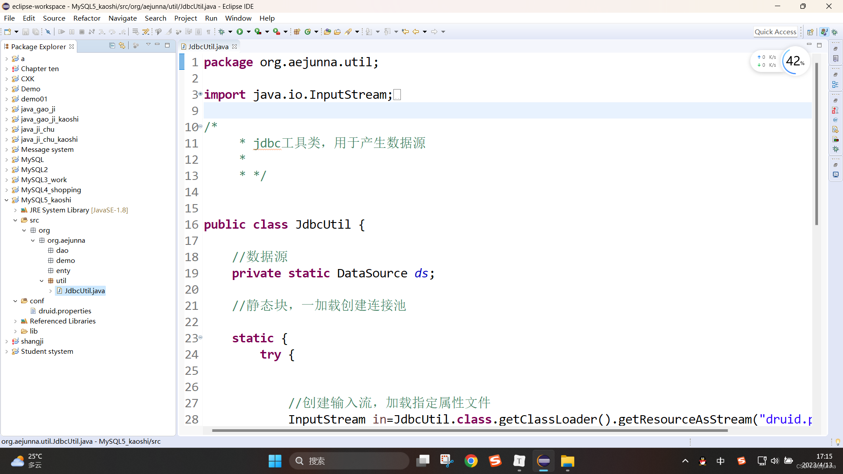This screenshot has height=474, width=843.
Task: Open the Source menu
Action: [x=54, y=18]
